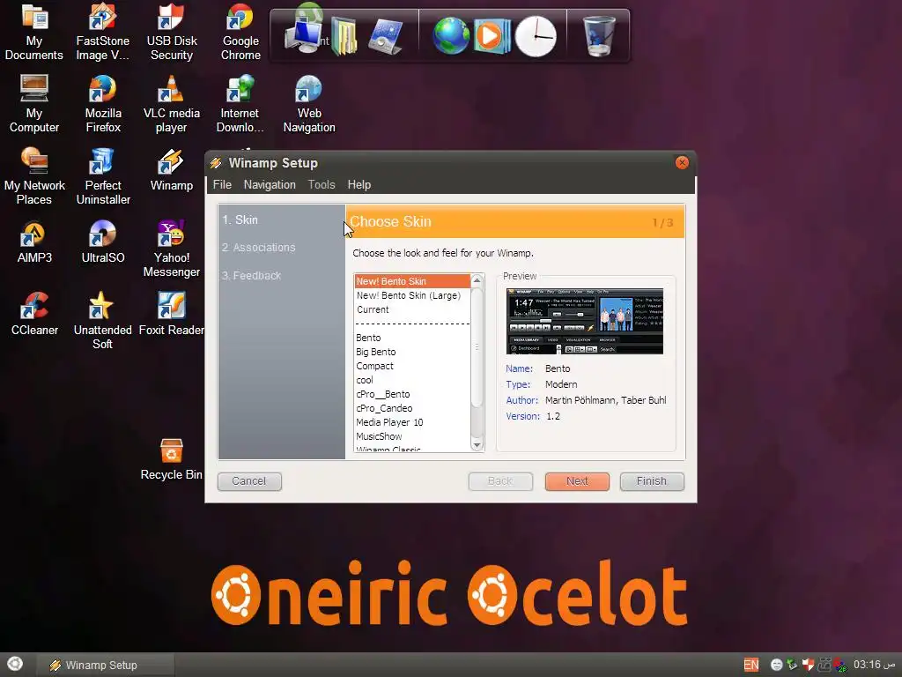
Task: Click skin list scroll down arrow
Action: click(477, 445)
